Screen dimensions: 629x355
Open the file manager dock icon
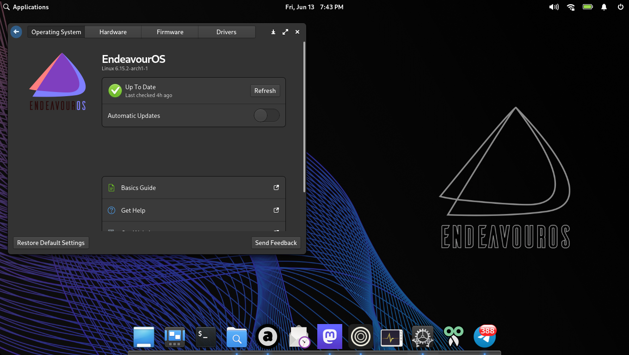pos(237,337)
